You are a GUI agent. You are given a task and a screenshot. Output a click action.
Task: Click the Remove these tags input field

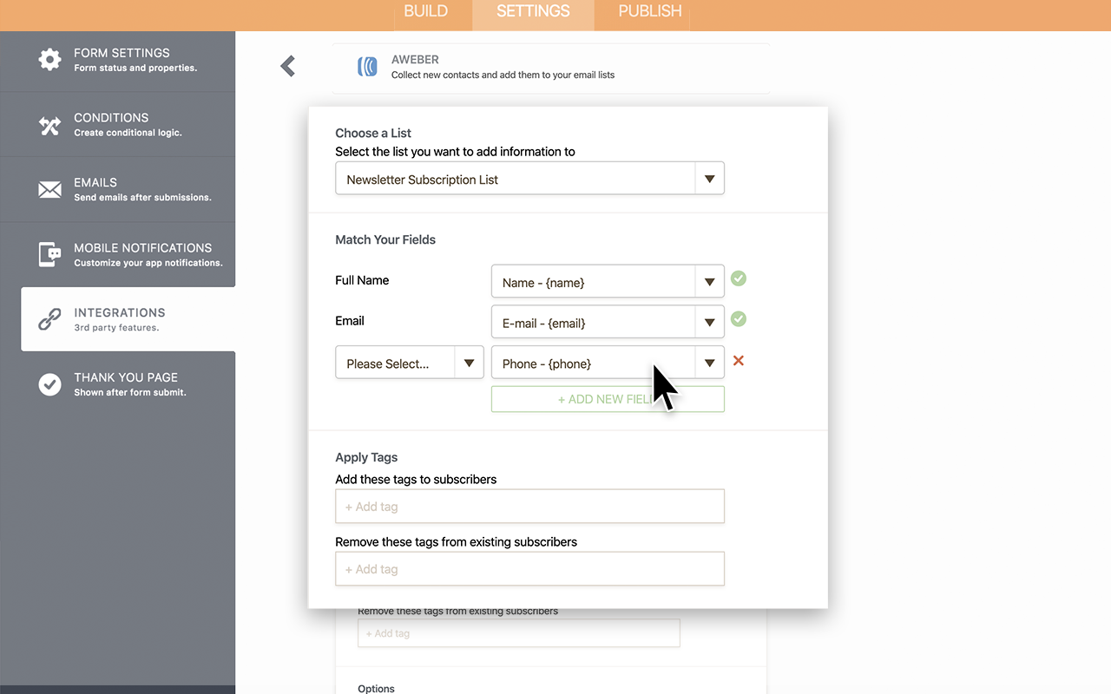(x=529, y=569)
